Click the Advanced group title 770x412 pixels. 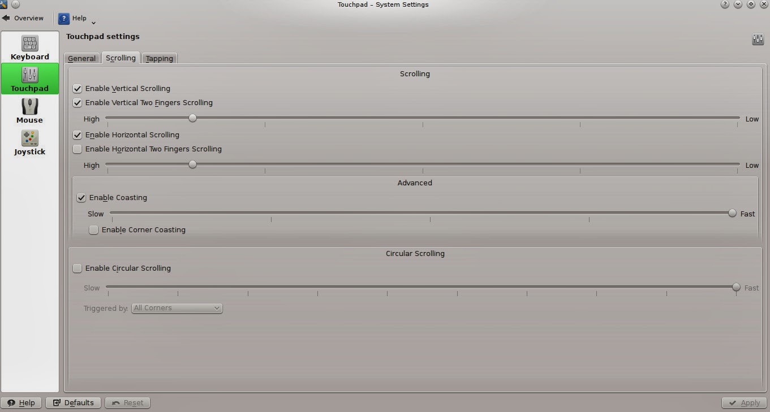point(415,183)
